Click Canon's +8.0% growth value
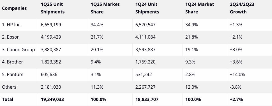 236,50
